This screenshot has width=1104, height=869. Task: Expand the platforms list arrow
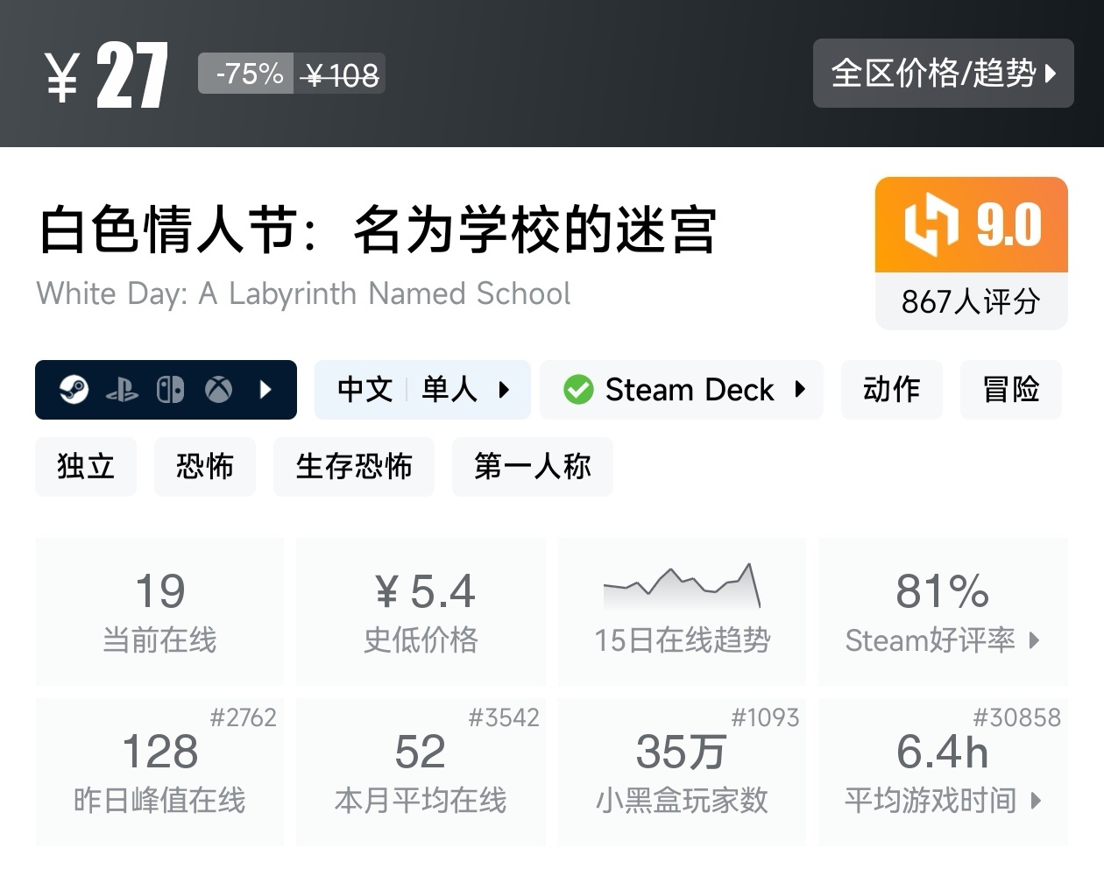click(x=266, y=390)
